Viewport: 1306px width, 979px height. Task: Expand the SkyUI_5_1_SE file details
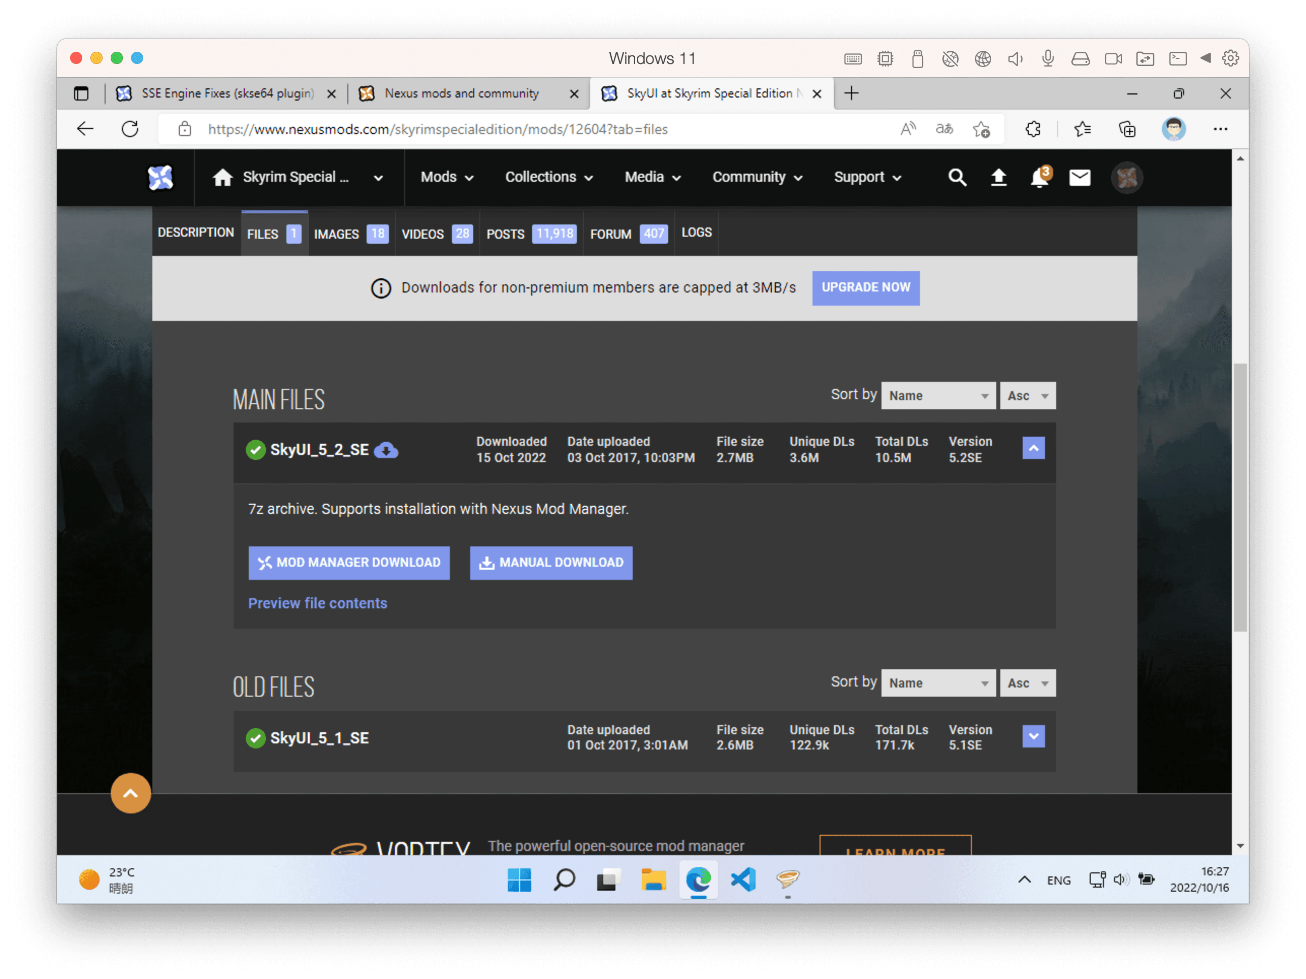coord(1033,736)
